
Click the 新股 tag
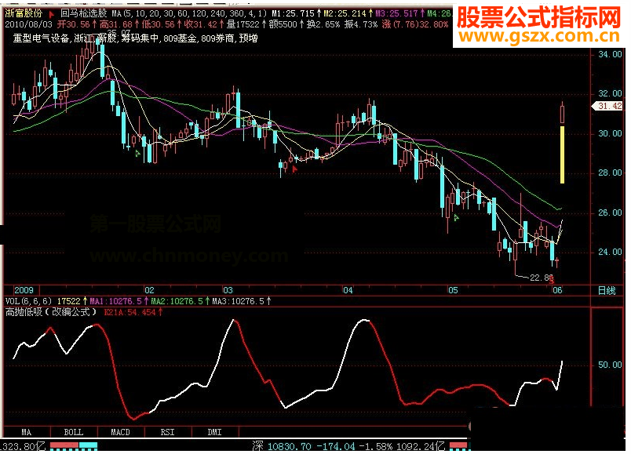(x=107, y=38)
